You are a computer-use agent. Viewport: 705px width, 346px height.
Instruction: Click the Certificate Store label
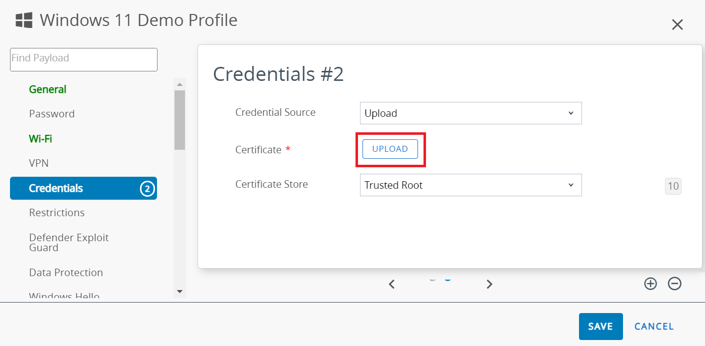(x=271, y=184)
